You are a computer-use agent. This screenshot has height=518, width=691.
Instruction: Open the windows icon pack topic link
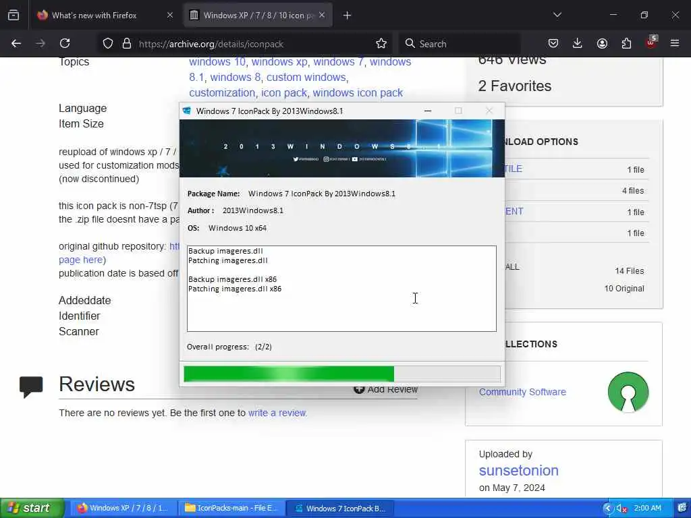pos(358,93)
